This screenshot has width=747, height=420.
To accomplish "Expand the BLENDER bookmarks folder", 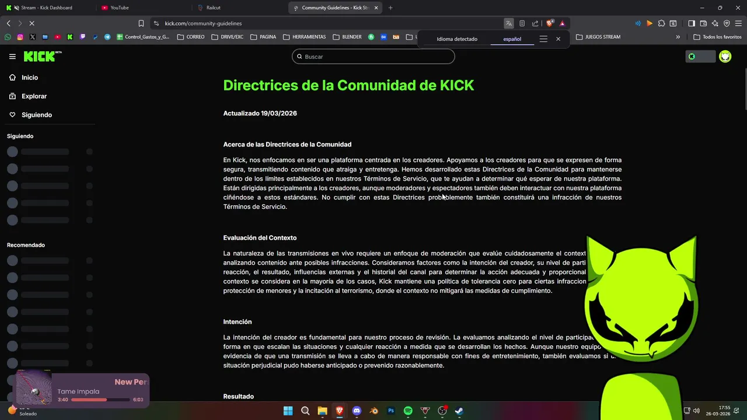I will click(347, 37).
